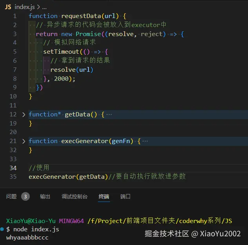This screenshot has height=245, width=248.
Task: Click the closing brace on line 10
Action: pyautogui.click(x=31, y=96)
